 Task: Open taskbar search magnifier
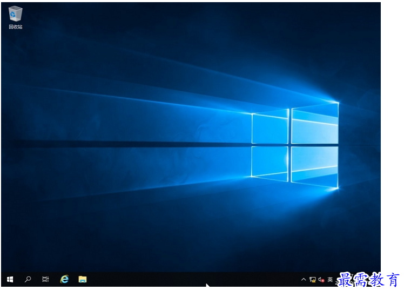[28, 279]
